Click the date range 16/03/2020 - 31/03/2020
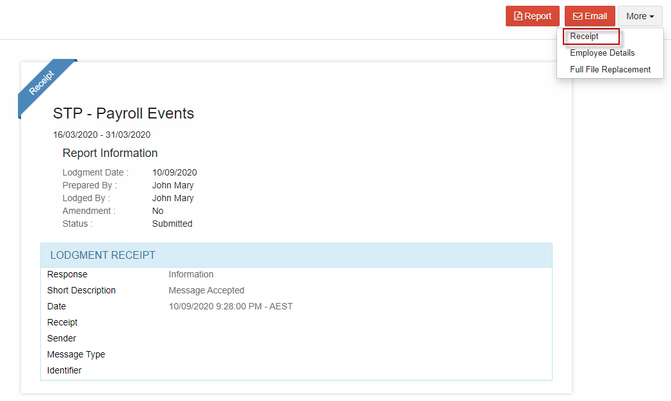Viewport: 671px width, 401px height. point(101,135)
